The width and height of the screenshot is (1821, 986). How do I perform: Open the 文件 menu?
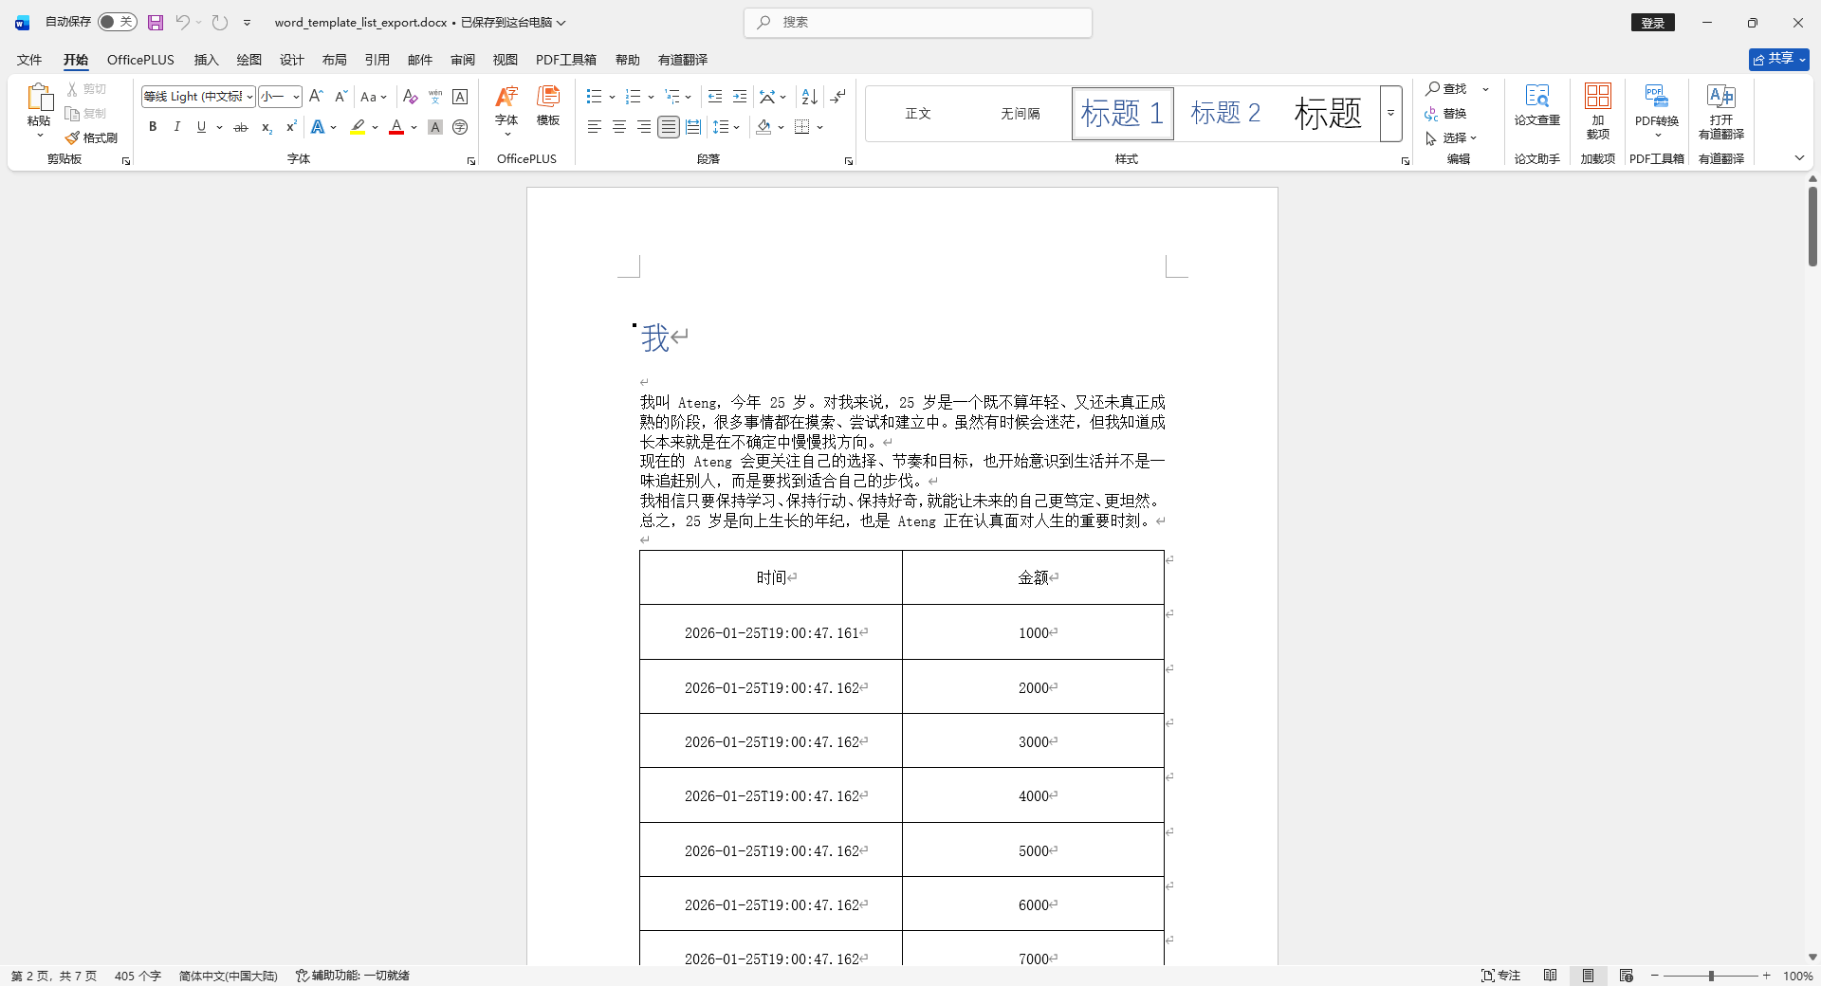pyautogui.click(x=28, y=59)
